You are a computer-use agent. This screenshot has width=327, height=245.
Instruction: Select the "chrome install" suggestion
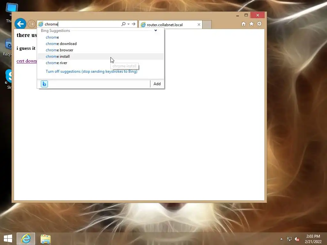pyautogui.click(x=101, y=56)
